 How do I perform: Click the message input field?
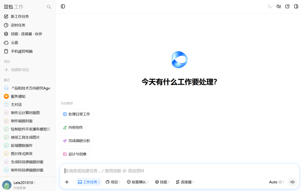(179, 171)
